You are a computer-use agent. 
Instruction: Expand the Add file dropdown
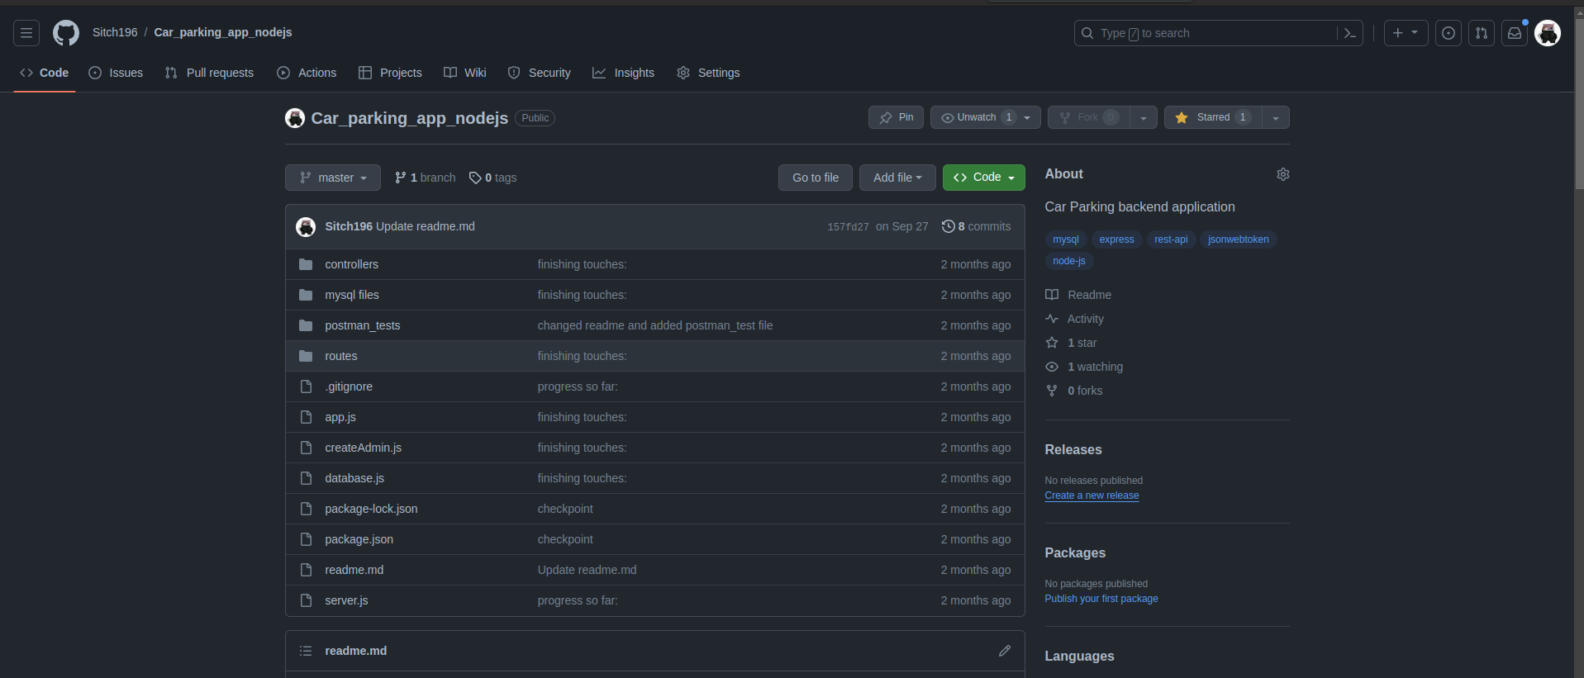(x=897, y=178)
